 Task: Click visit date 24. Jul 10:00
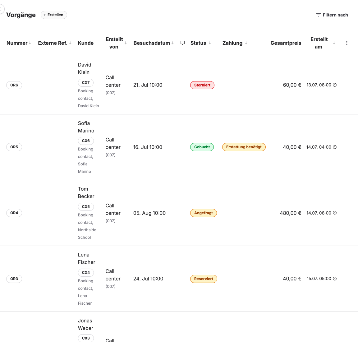tap(148, 279)
